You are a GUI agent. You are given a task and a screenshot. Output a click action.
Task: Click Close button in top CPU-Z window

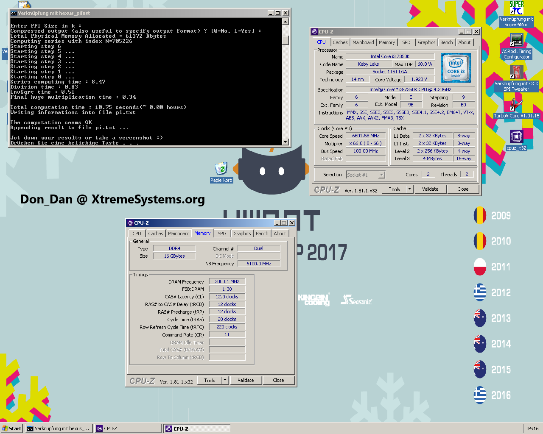pyautogui.click(x=463, y=189)
